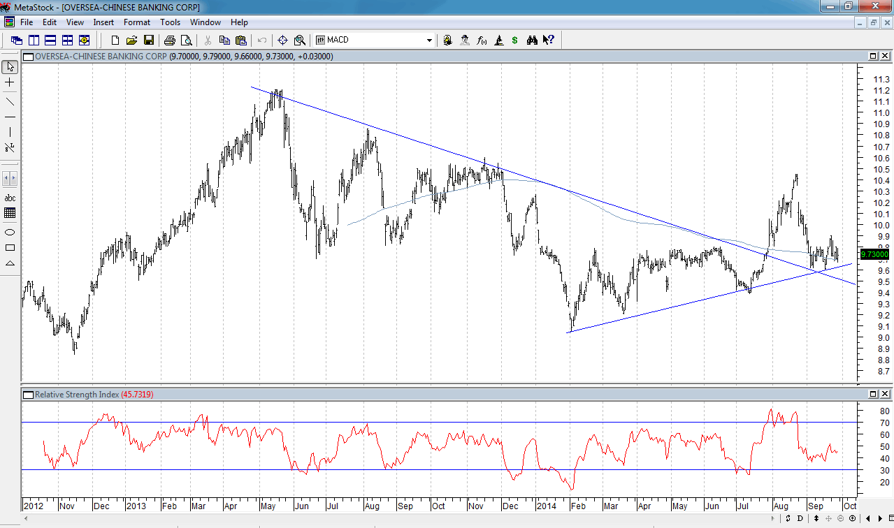Open the File menu
Image resolution: width=894 pixels, height=528 pixels.
[x=27, y=22]
